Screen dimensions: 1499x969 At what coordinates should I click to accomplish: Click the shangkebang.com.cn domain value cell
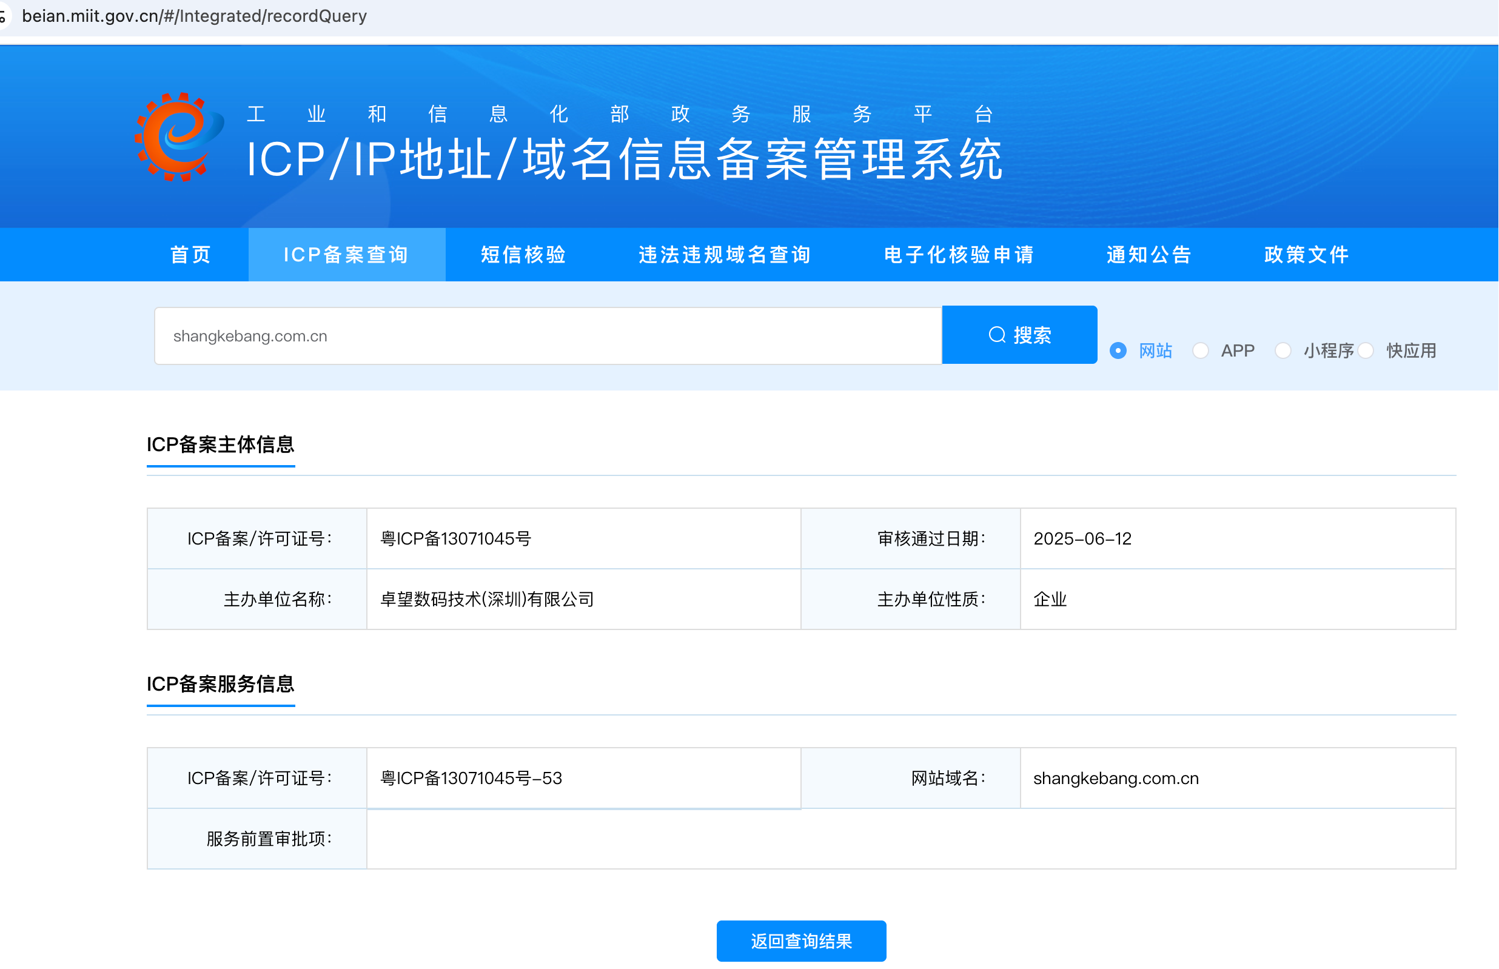click(1116, 779)
